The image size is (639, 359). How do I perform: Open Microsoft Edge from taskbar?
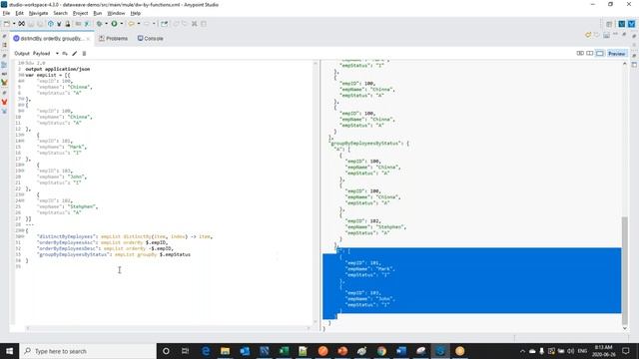[x=206, y=351]
